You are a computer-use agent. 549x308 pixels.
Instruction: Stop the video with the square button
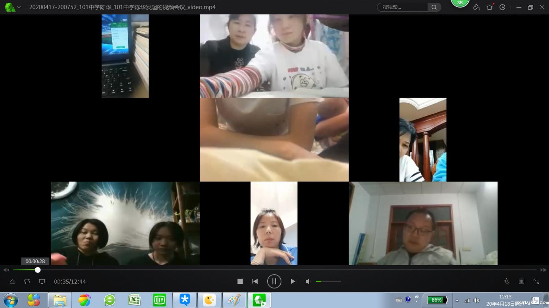240,281
